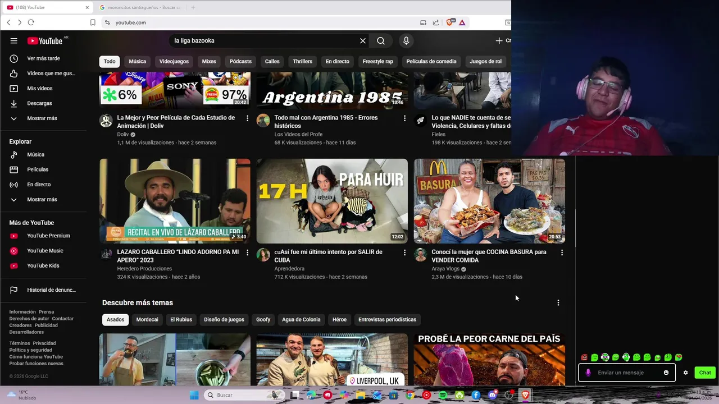Screen dimensions: 719x404
Task: Select the En directo filter chip
Action: pos(337,61)
